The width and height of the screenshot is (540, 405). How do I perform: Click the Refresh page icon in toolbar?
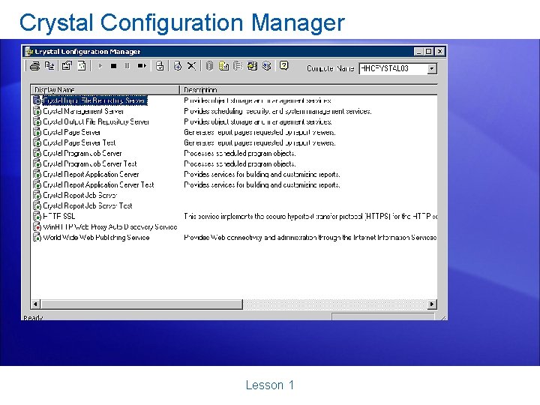coord(82,66)
